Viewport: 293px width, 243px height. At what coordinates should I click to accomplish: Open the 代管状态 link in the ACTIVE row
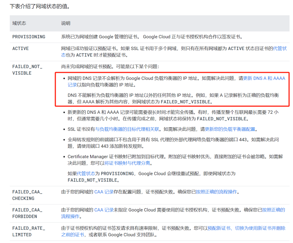click(280, 49)
